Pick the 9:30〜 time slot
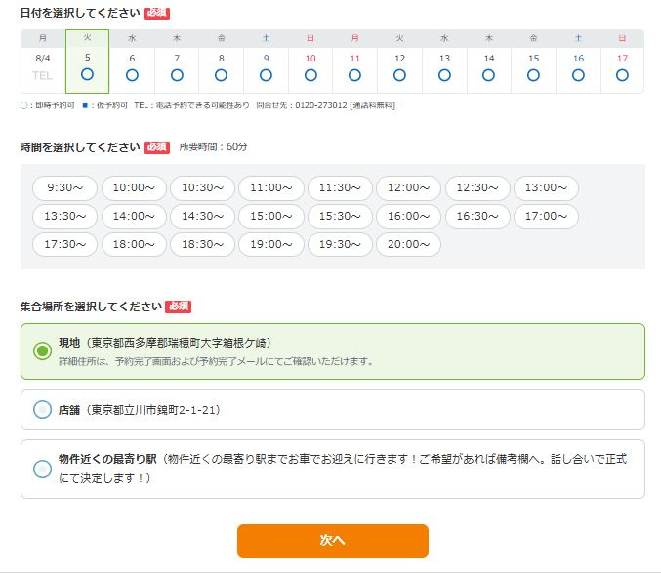Screen dimensions: 661x573 64,188
